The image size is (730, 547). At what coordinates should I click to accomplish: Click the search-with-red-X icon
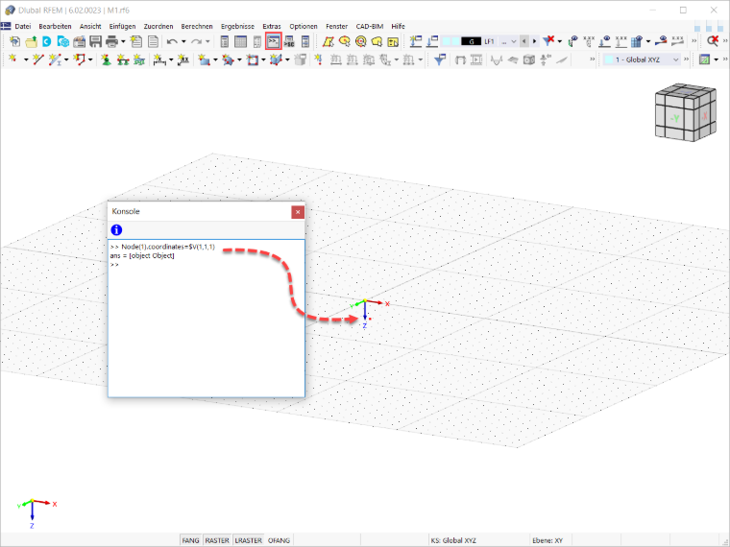pyautogui.click(x=713, y=41)
